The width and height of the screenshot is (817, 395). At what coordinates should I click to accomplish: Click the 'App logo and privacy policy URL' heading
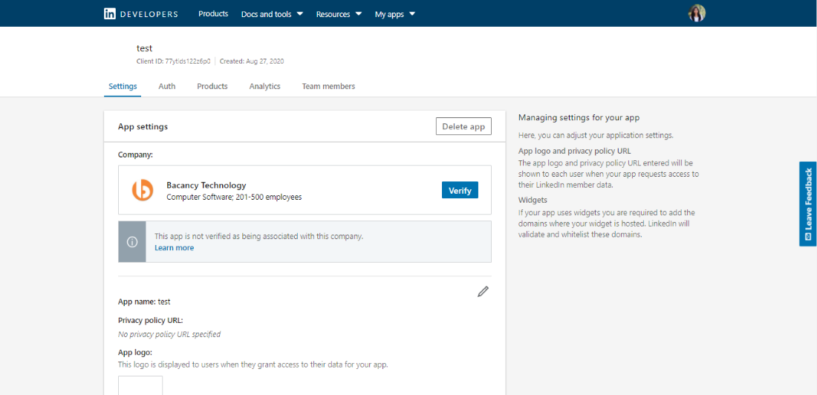[575, 151]
